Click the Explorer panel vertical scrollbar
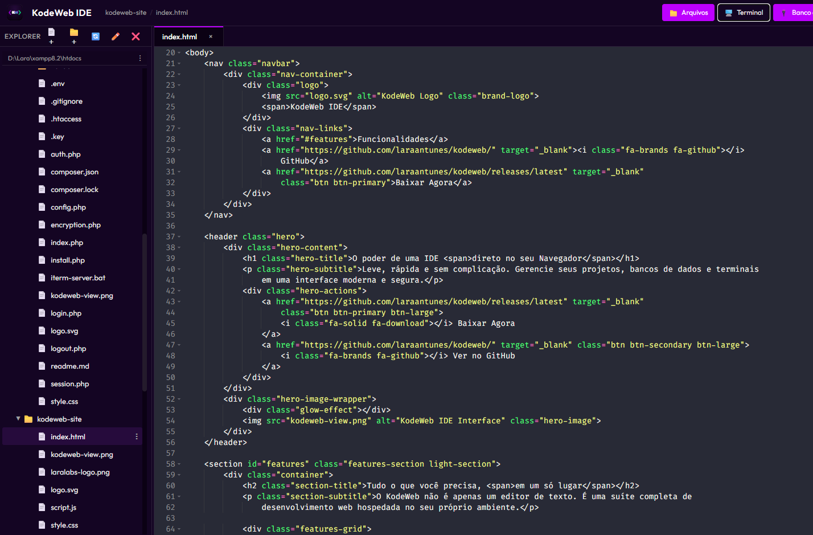Viewport: 813px width, 535px height. coord(145,312)
